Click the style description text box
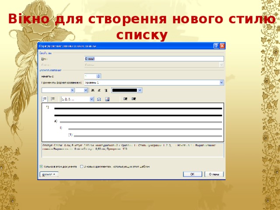 133,150
